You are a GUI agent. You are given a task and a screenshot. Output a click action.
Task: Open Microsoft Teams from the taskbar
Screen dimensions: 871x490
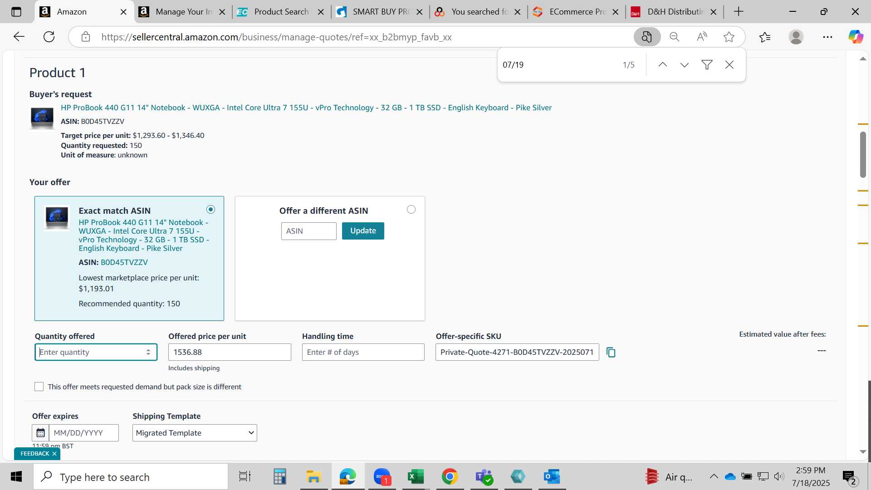click(x=484, y=477)
